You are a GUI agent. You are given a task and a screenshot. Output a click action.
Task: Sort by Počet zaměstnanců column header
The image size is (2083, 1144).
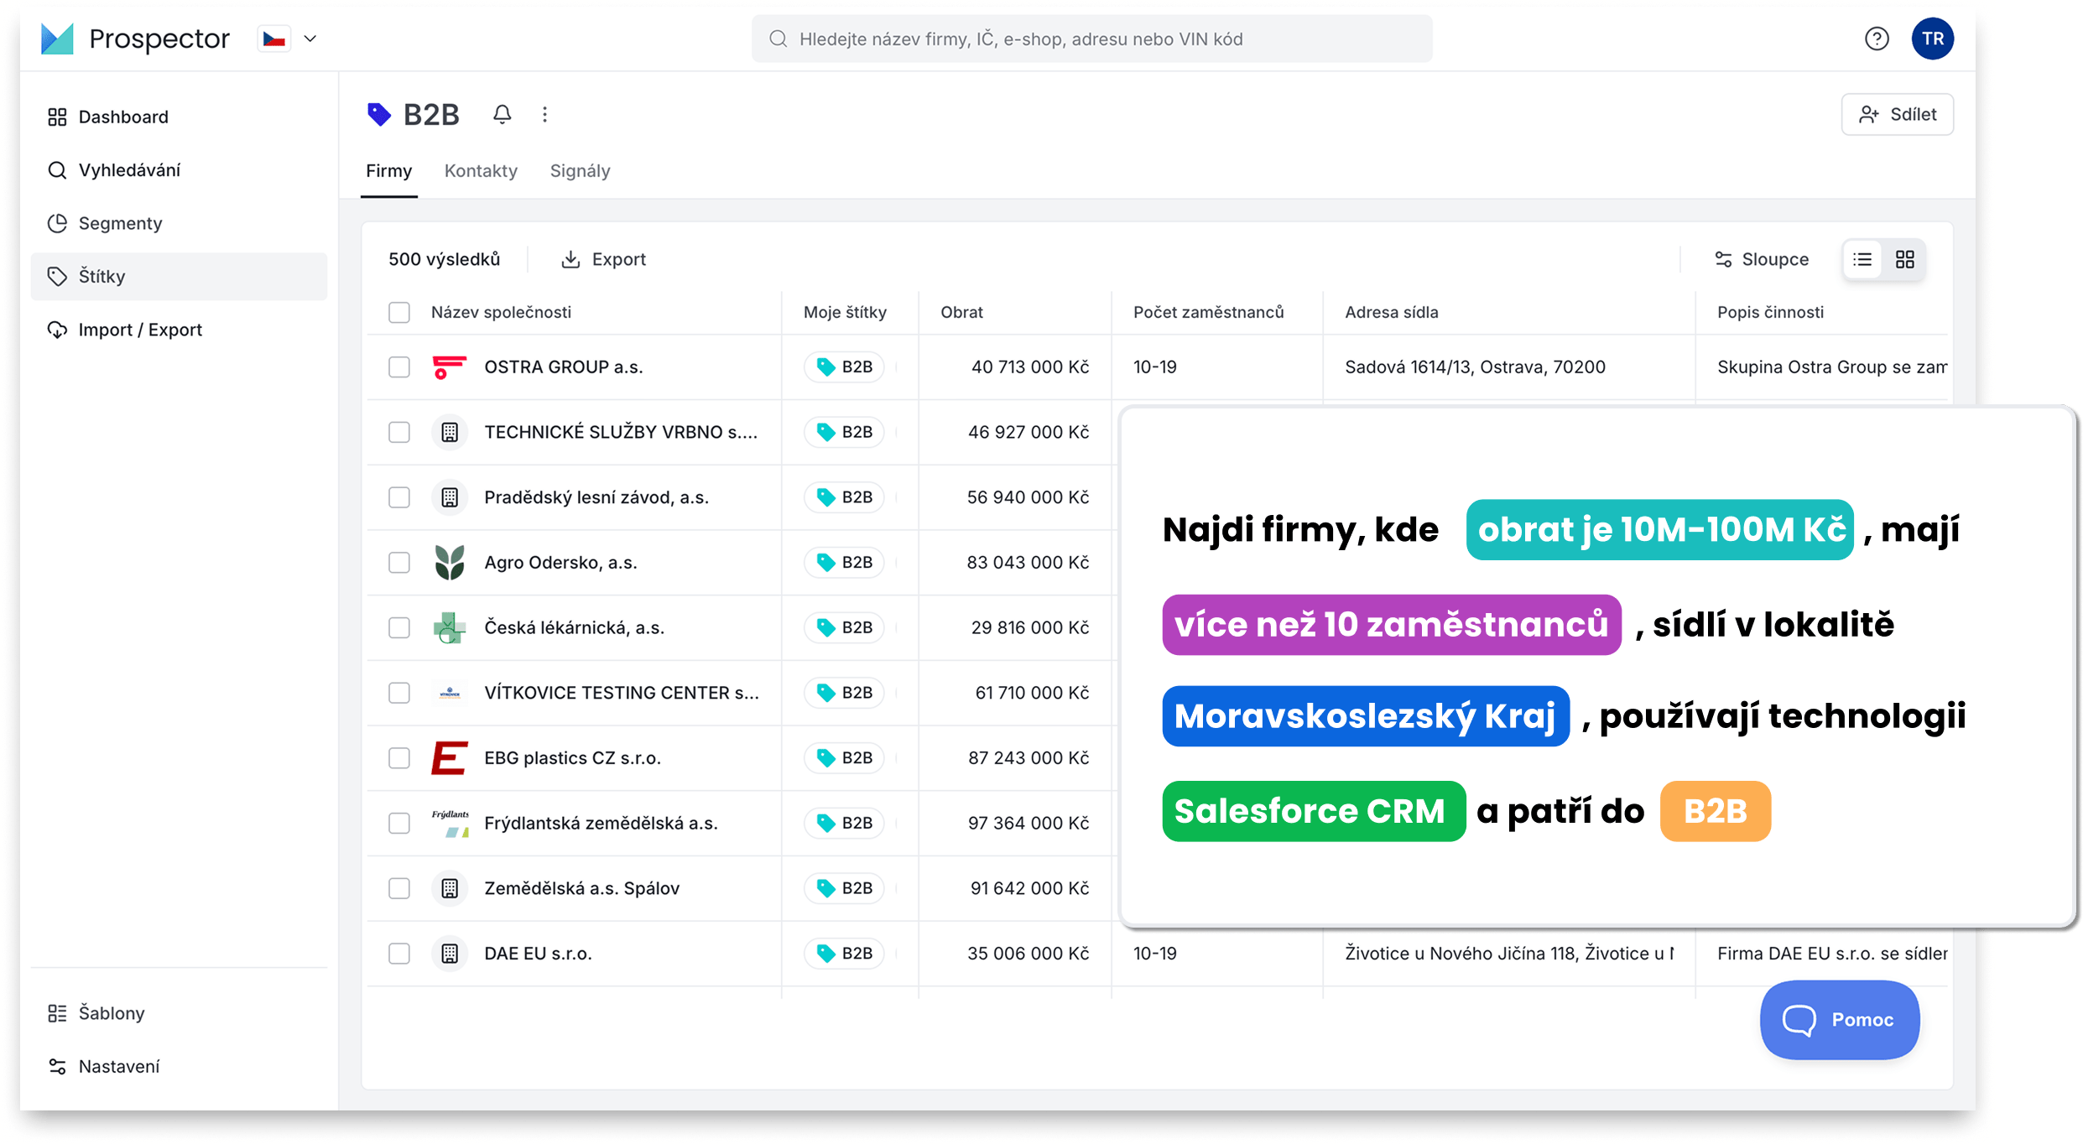tap(1208, 312)
